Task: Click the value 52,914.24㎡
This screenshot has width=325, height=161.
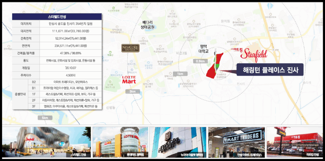Action: (63, 38)
